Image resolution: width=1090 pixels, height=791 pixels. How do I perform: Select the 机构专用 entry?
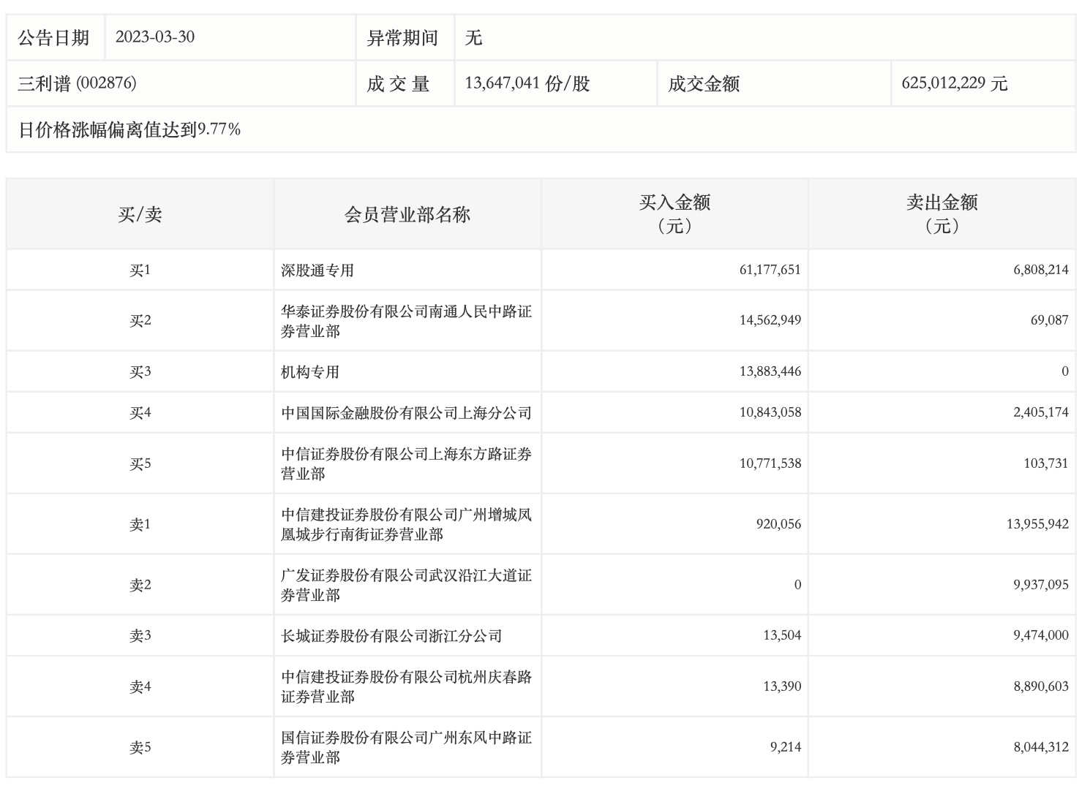(310, 372)
